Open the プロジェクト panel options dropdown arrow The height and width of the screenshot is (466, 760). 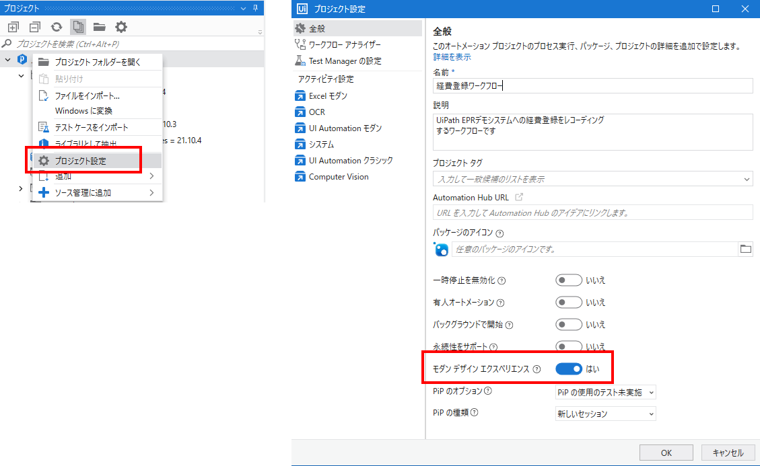243,8
